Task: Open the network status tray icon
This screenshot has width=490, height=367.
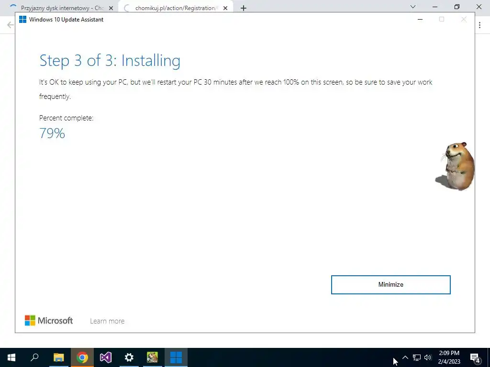Action: click(x=417, y=357)
